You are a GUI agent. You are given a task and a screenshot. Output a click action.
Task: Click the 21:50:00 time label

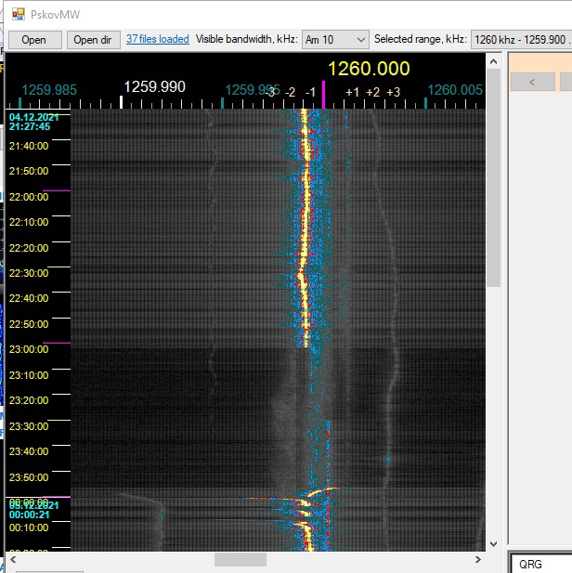pyautogui.click(x=29, y=171)
